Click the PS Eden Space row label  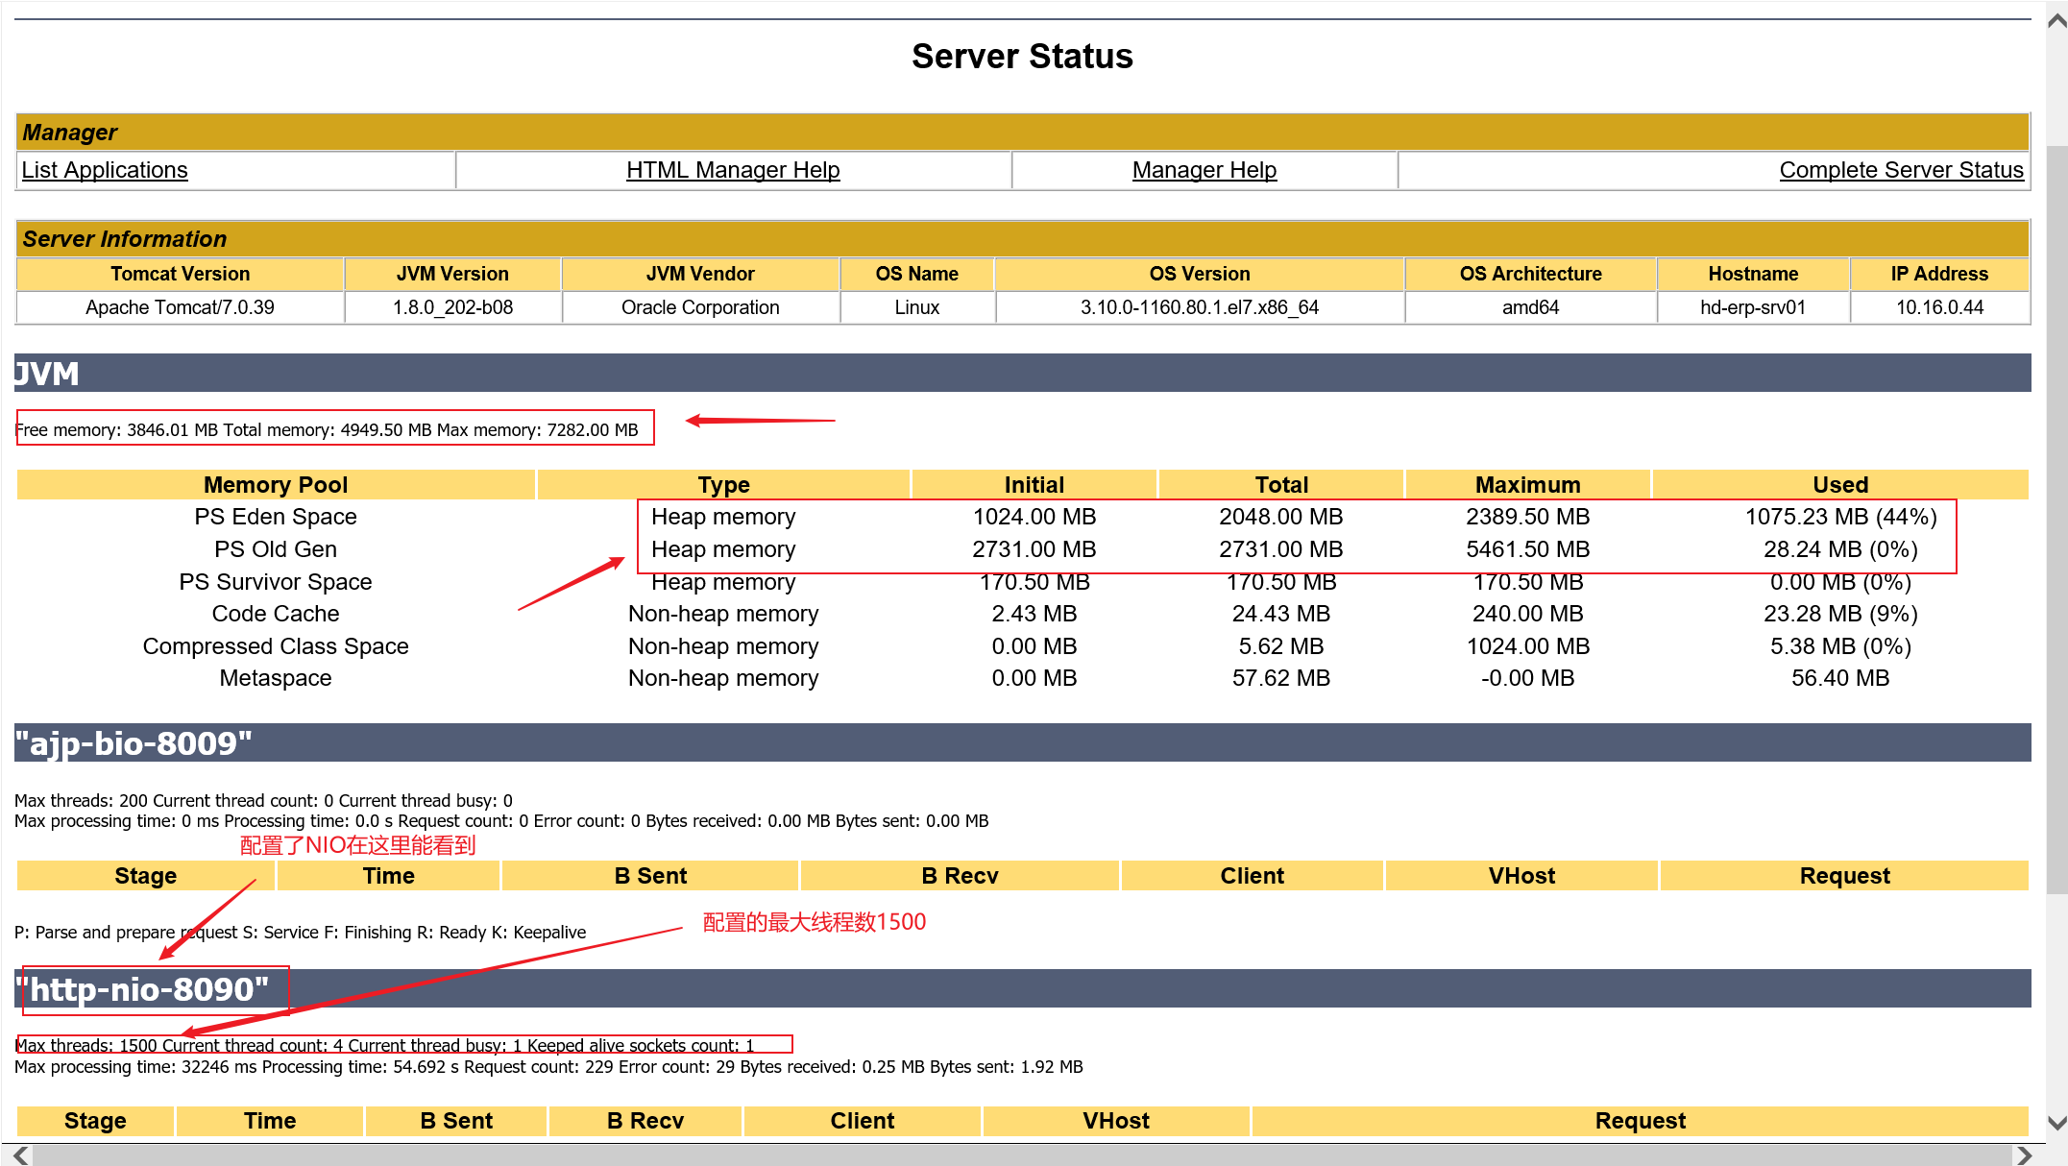pos(276,517)
